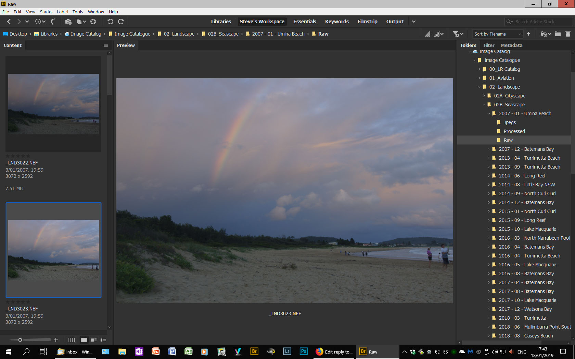This screenshot has height=359, width=575.
Task: Toggle ascending sort order arrow
Action: coord(528,34)
